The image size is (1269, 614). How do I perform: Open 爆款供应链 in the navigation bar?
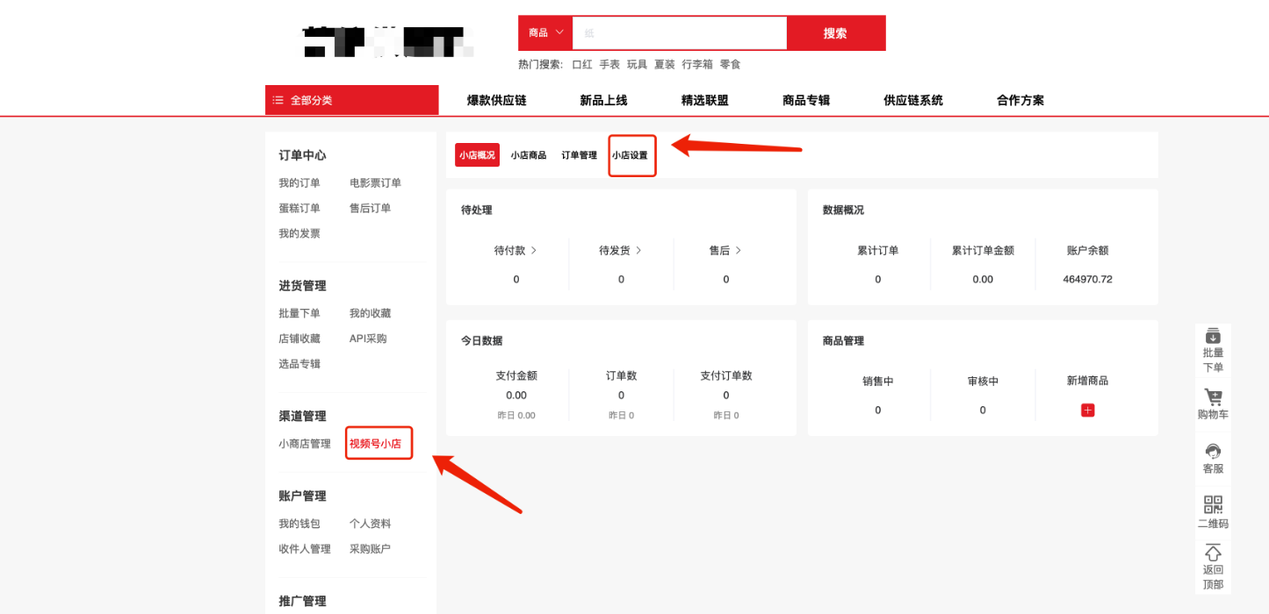click(x=496, y=101)
